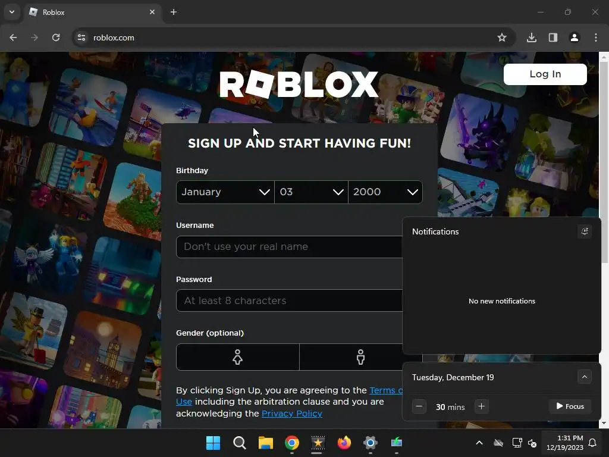This screenshot has width=609, height=457.
Task: Select the male gender icon
Action: pos(351,357)
